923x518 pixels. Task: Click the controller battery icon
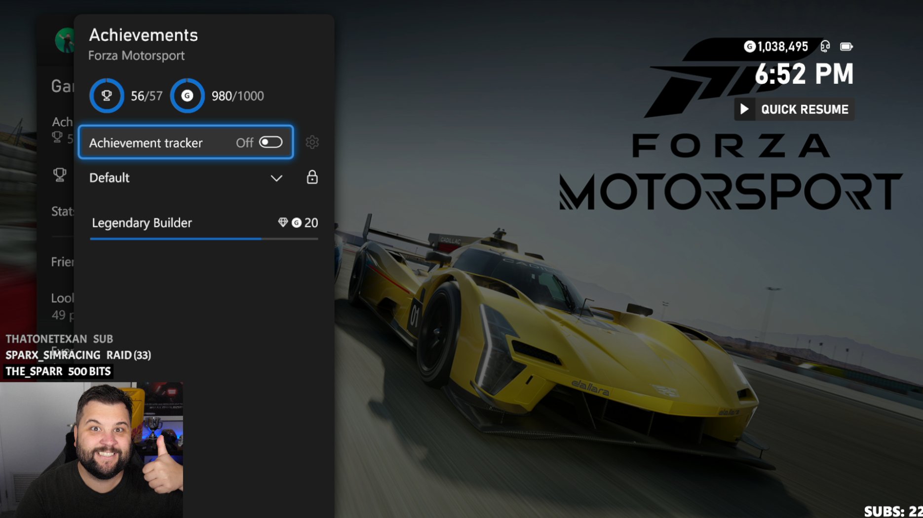[846, 47]
